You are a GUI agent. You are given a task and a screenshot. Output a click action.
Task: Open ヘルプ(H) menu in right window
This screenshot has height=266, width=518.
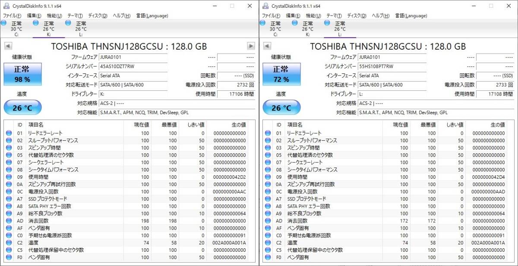click(x=381, y=16)
